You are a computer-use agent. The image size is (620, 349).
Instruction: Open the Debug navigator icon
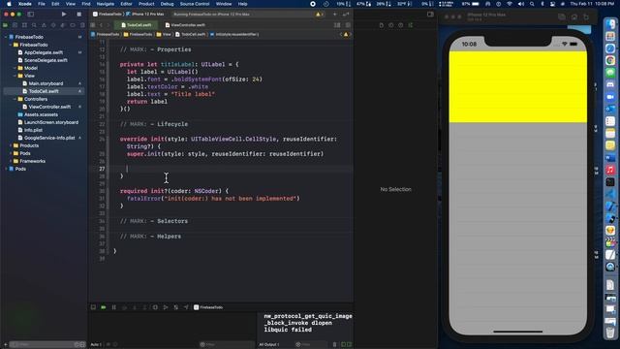click(x=63, y=25)
